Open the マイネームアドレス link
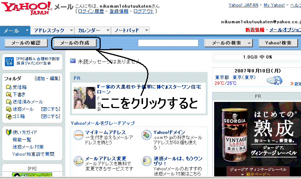301x179 pixels. coord(105,132)
